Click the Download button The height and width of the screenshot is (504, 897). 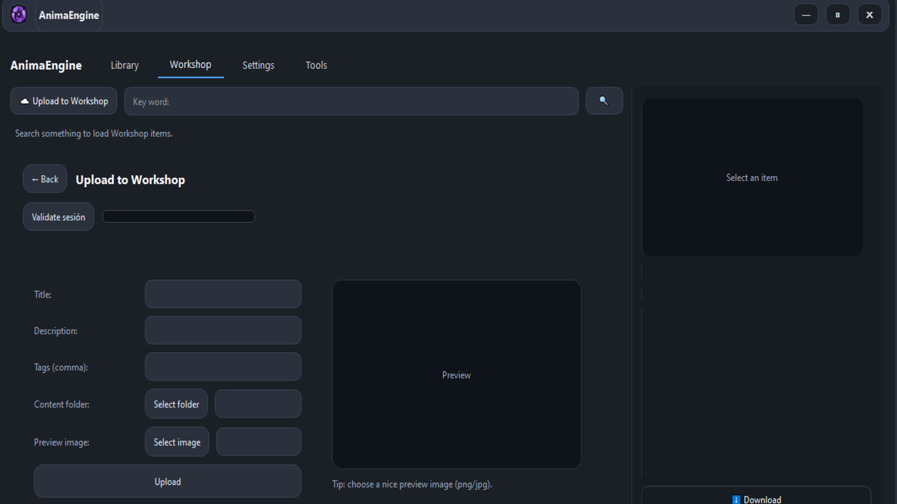click(757, 499)
